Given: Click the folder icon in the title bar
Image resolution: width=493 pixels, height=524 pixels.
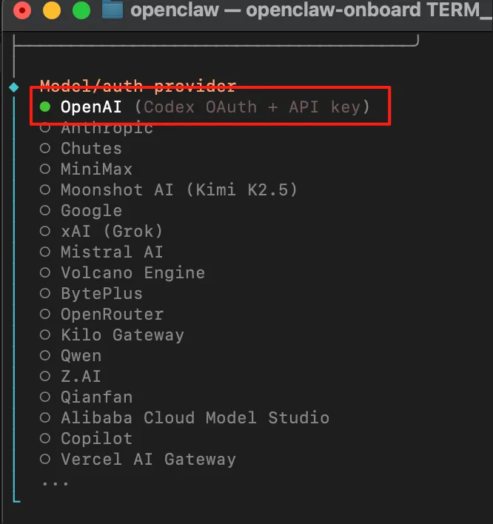Looking at the screenshot, I should (x=113, y=10).
